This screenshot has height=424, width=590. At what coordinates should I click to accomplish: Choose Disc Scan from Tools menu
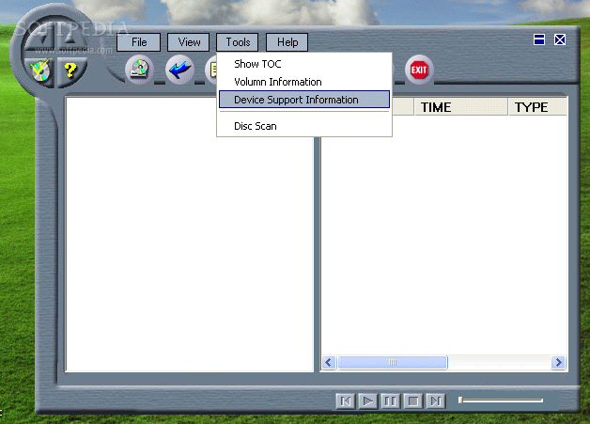tap(304, 126)
